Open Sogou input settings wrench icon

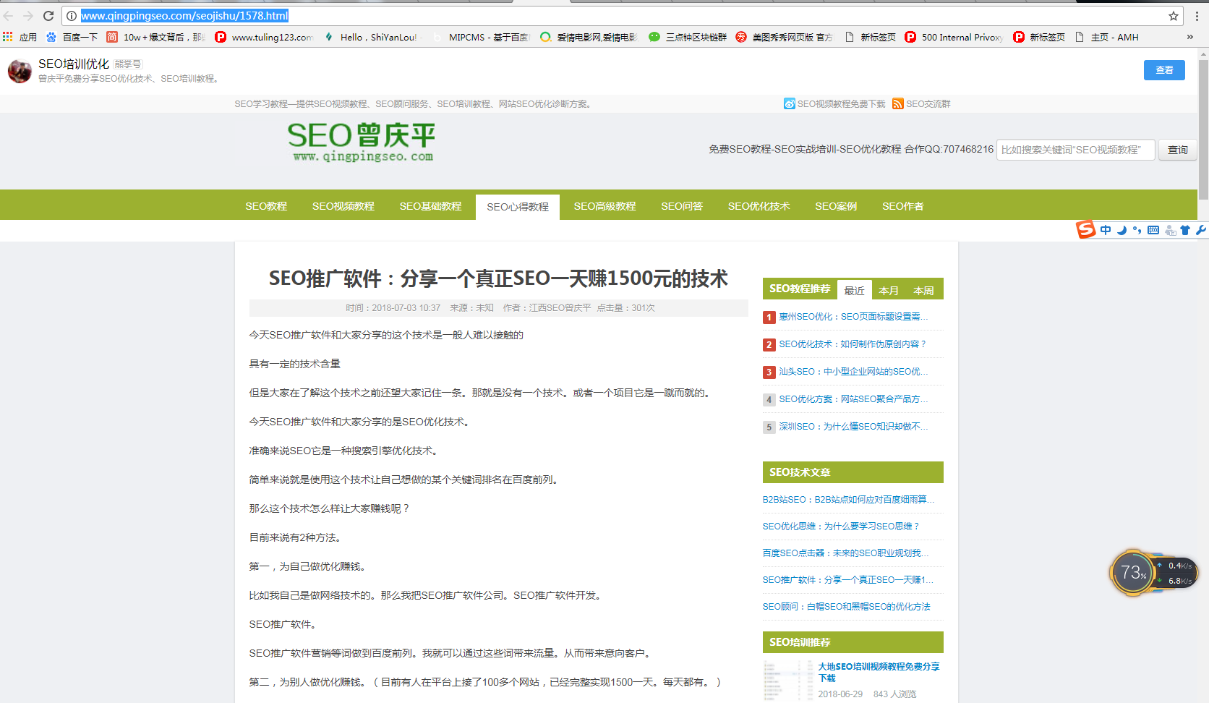coord(1201,230)
